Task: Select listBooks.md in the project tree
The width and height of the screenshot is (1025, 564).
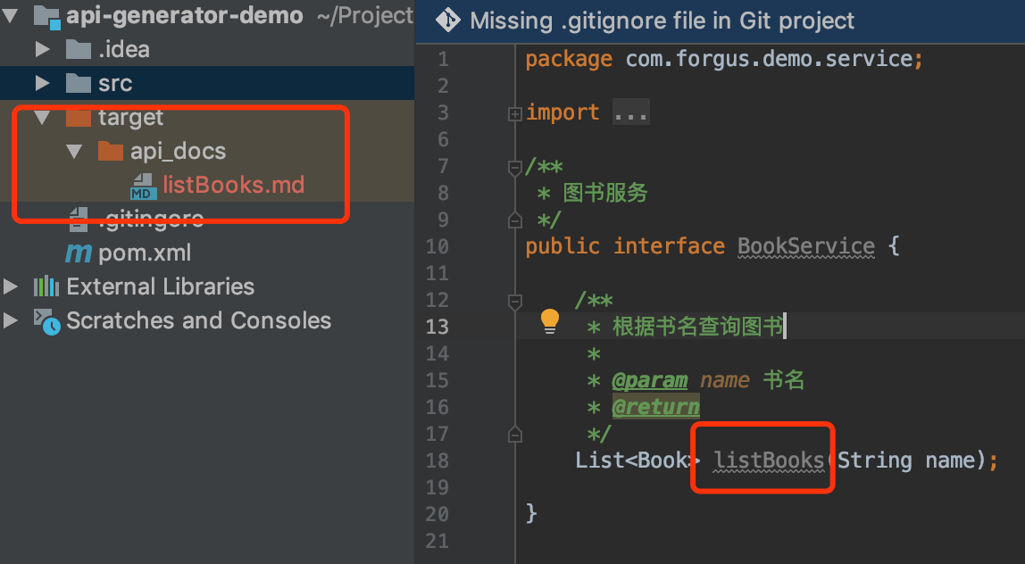Action: [x=233, y=185]
